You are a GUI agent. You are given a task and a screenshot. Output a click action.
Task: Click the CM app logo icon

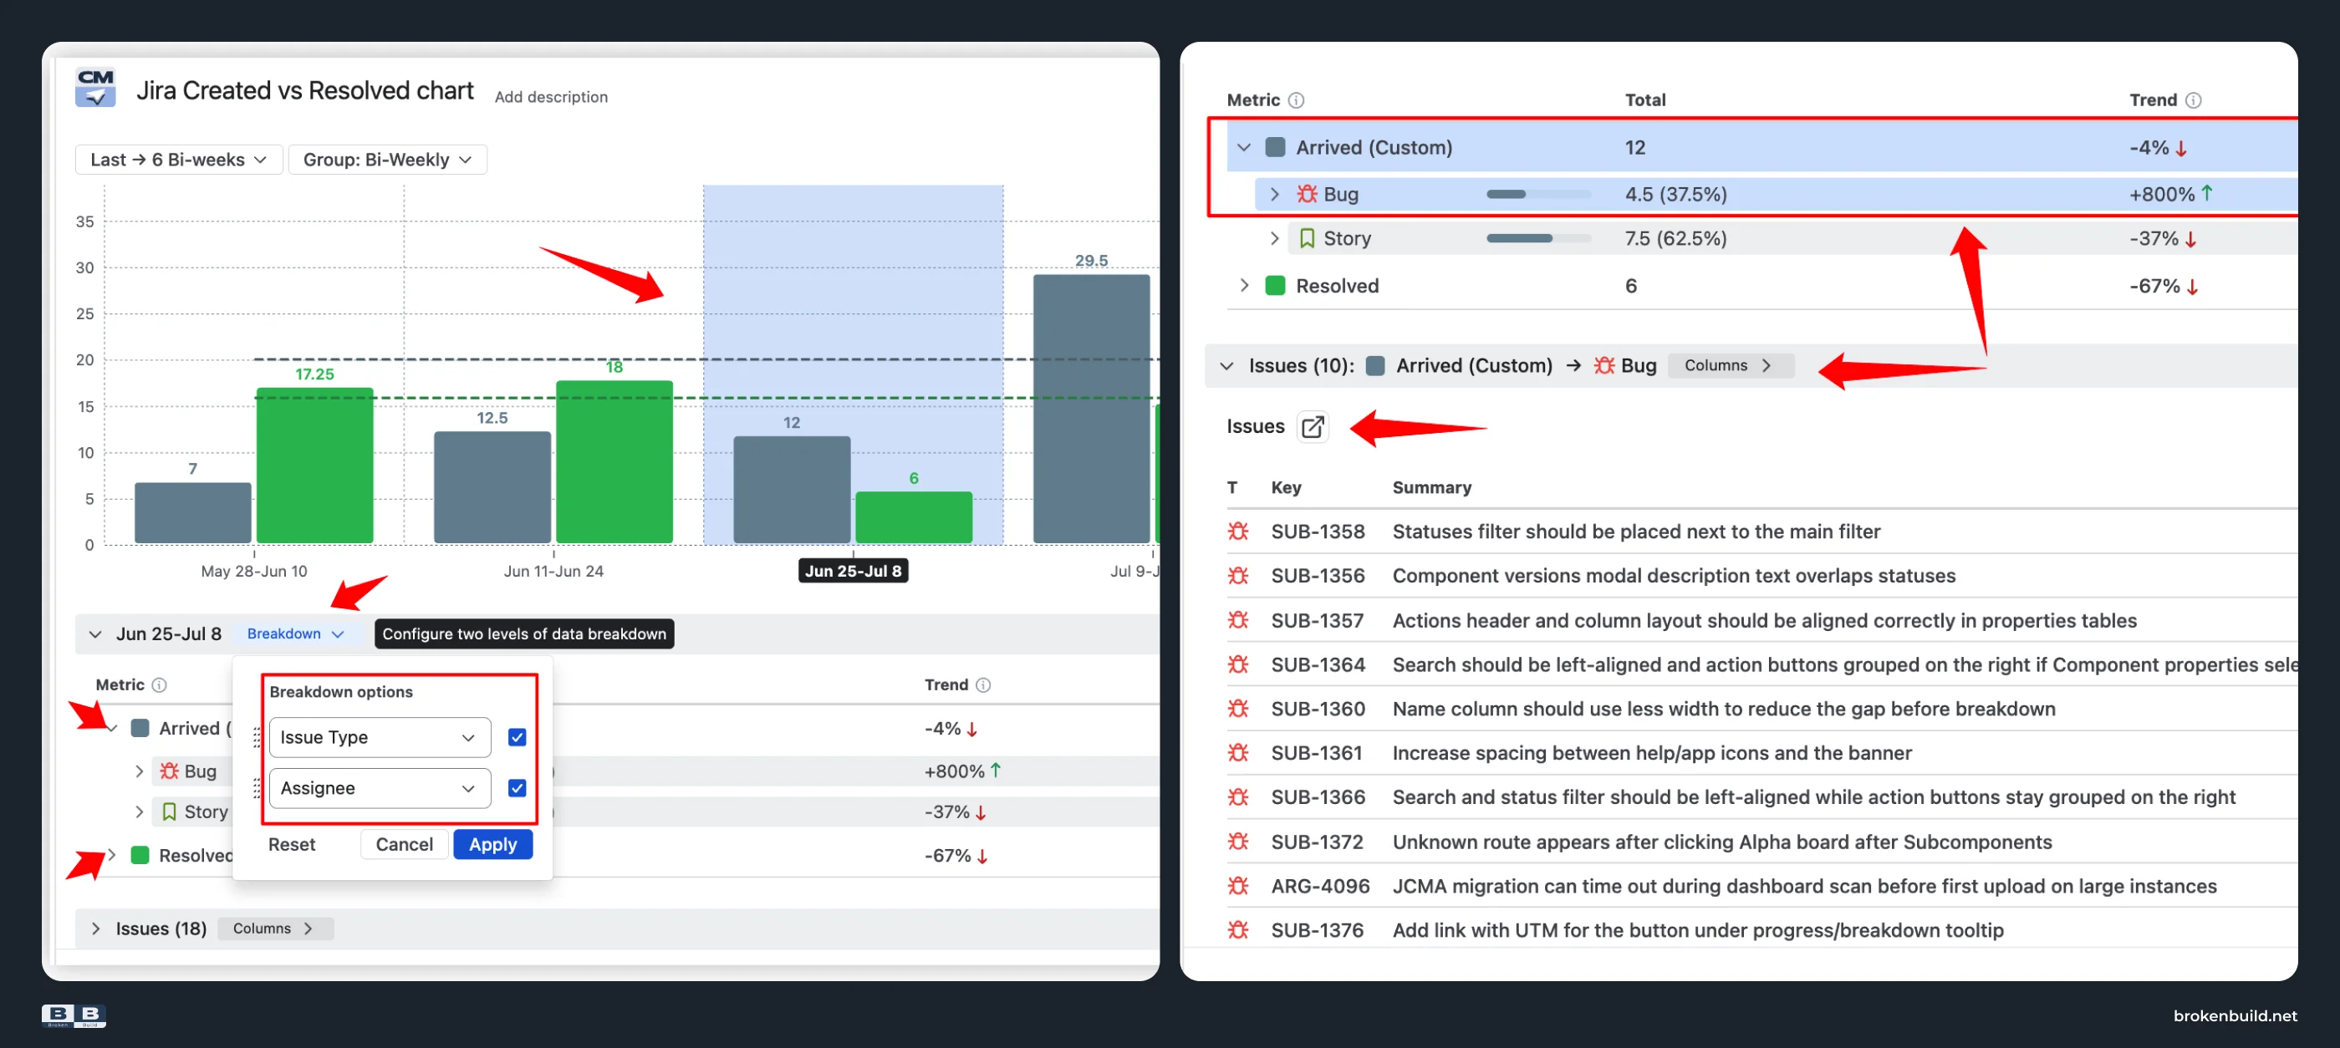coord(95,88)
